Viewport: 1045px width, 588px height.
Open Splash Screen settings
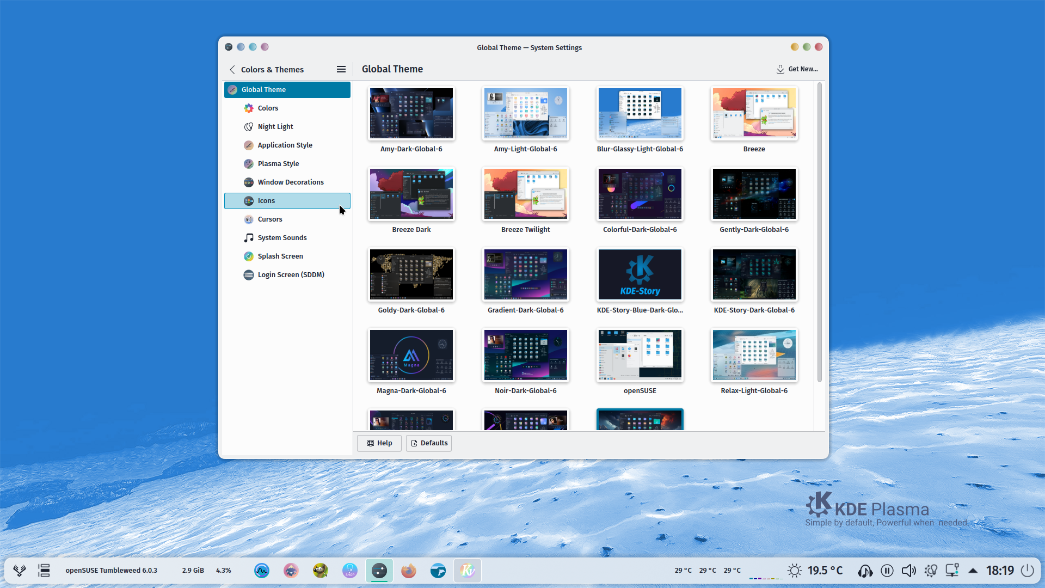point(287,256)
